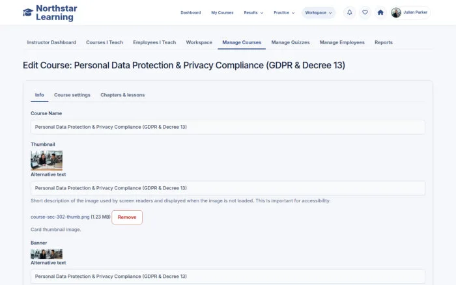Select the Manage Courses tab
456x285 pixels.
242,42
